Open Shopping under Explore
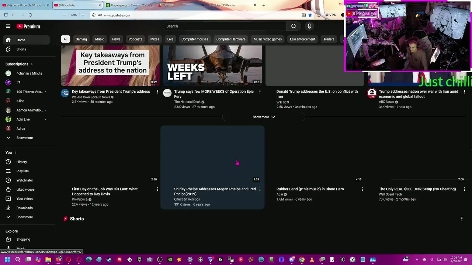 click(x=26, y=240)
